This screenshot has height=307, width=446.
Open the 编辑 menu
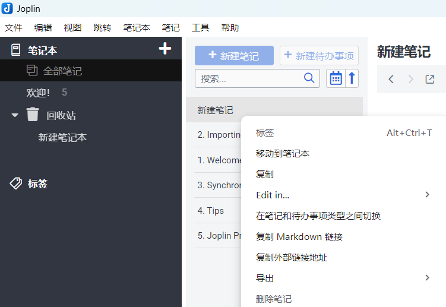43,27
